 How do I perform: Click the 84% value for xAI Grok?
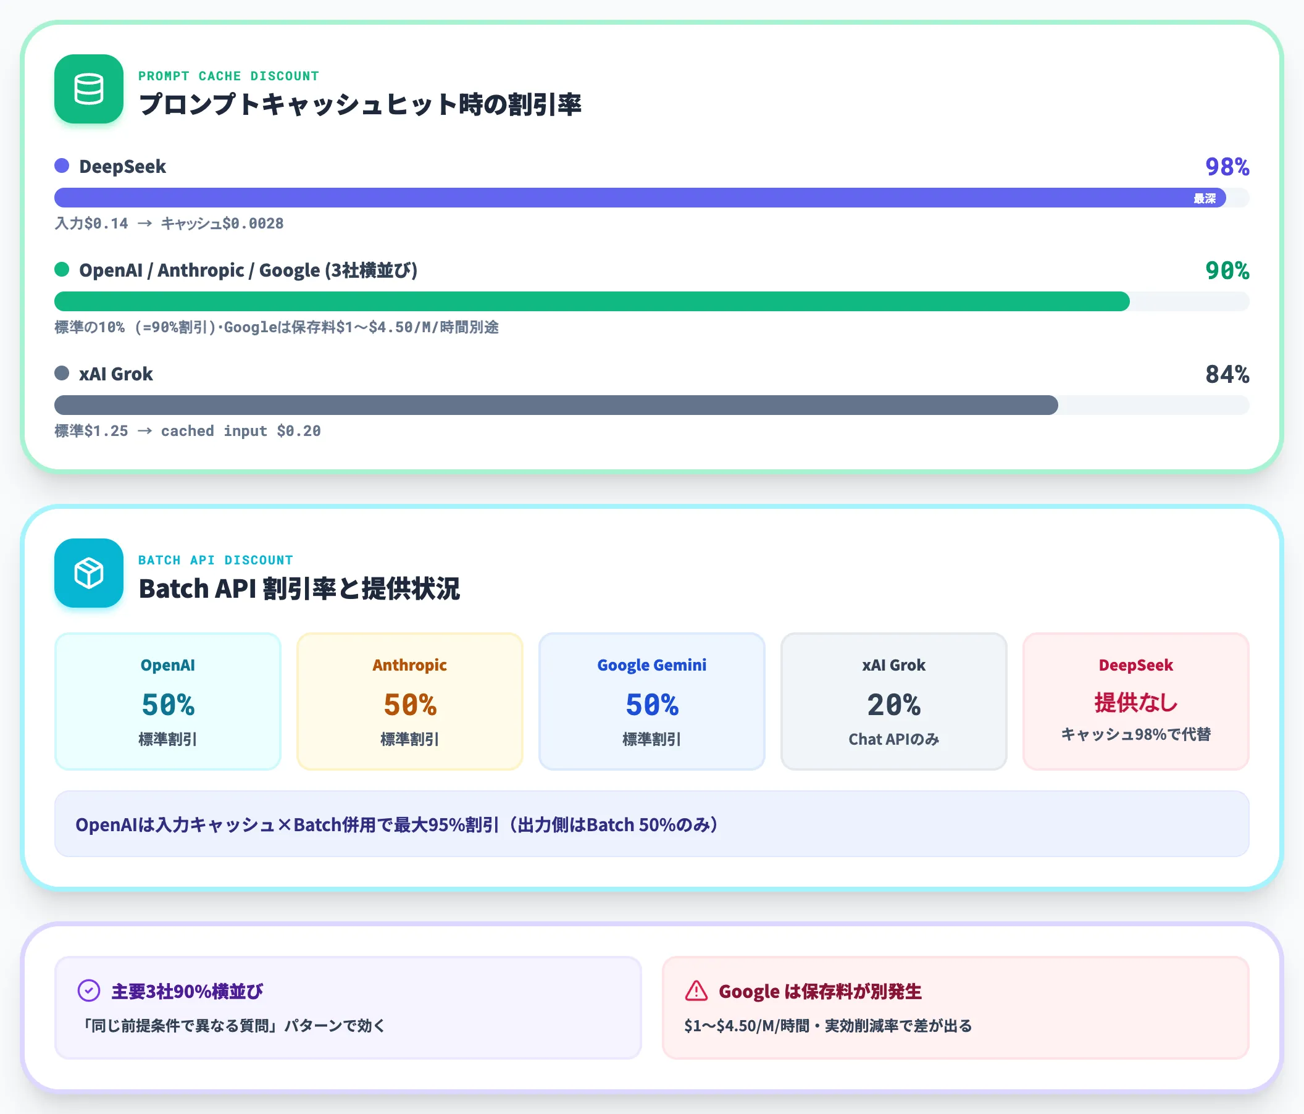click(x=1227, y=374)
